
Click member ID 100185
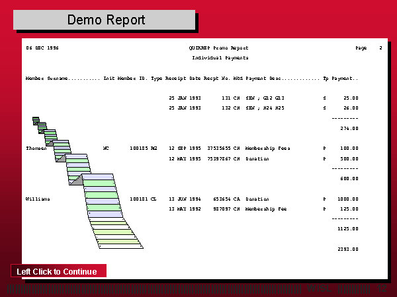139,148
